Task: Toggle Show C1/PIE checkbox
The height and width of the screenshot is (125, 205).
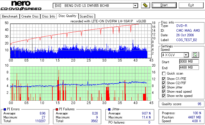Action: pyautogui.click(x=164, y=79)
